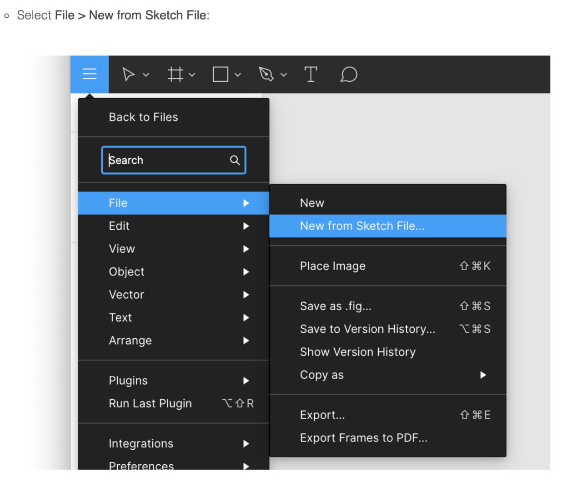Open the Text submenu
The image size is (582, 482).
(174, 317)
